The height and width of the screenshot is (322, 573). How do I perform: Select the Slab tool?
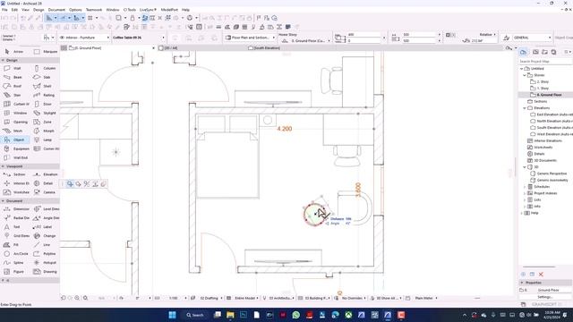(44, 77)
